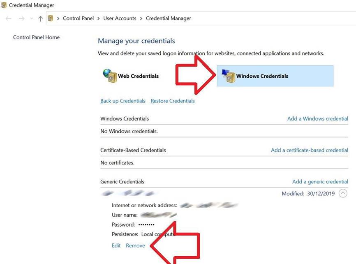The height and width of the screenshot is (264, 356).
Task: Edit the saved generic credential
Action: point(116,245)
